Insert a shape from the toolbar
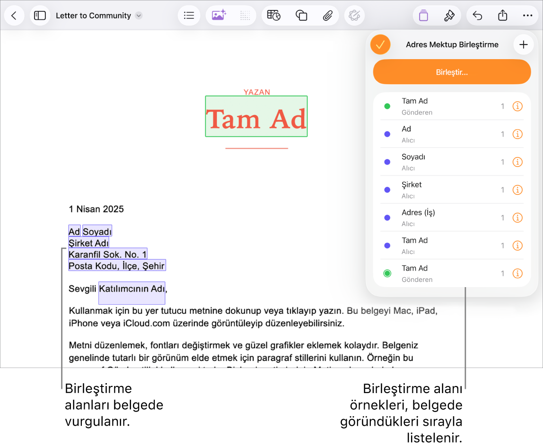Image resolution: width=543 pixels, height=447 pixels. click(x=301, y=16)
